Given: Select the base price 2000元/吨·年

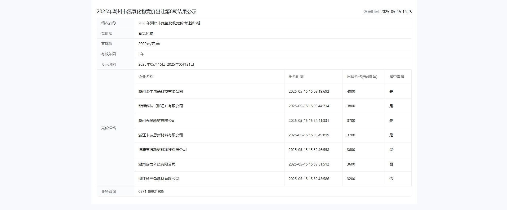Looking at the screenshot, I should [149, 44].
